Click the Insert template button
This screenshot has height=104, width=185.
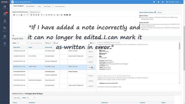[x=39, y=6]
